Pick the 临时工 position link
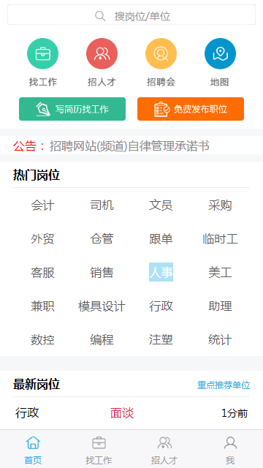This screenshot has height=468, width=263. pos(220,239)
